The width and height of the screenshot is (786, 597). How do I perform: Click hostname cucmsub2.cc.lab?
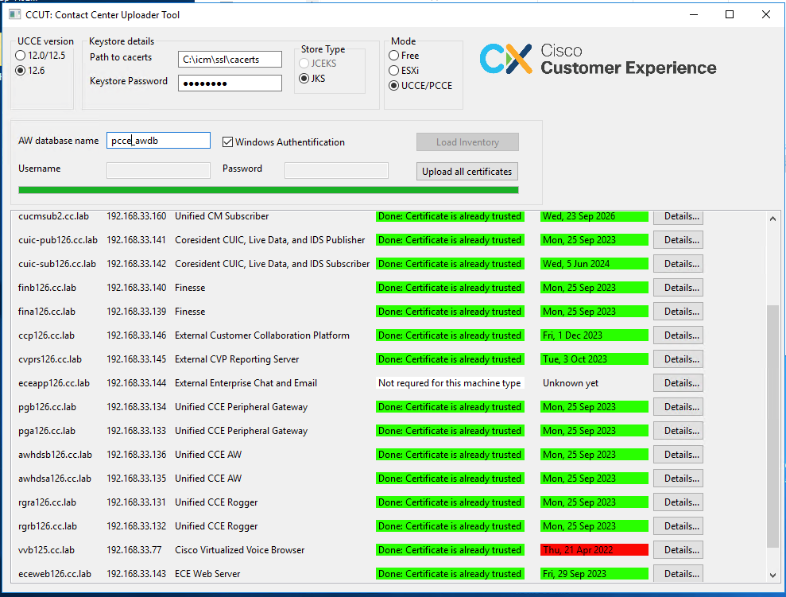pyautogui.click(x=53, y=216)
